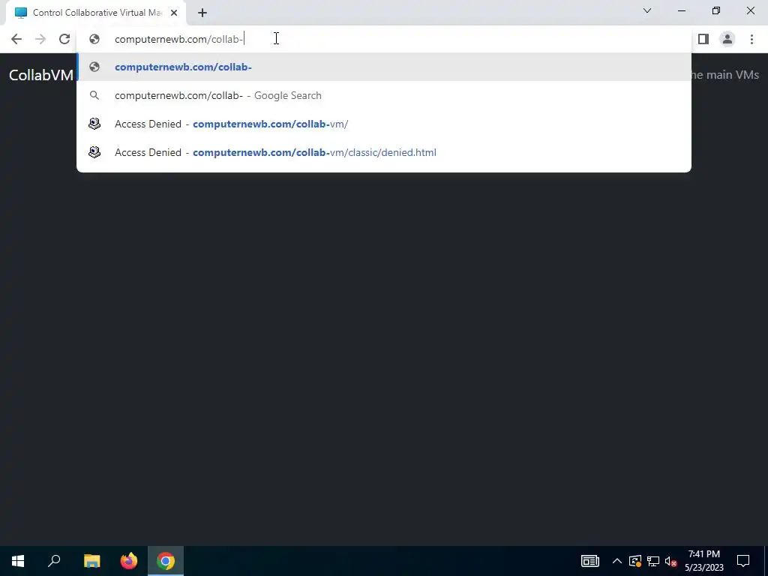Click the globe icon in the address bar
Image resolution: width=768 pixels, height=576 pixels.
(94, 39)
